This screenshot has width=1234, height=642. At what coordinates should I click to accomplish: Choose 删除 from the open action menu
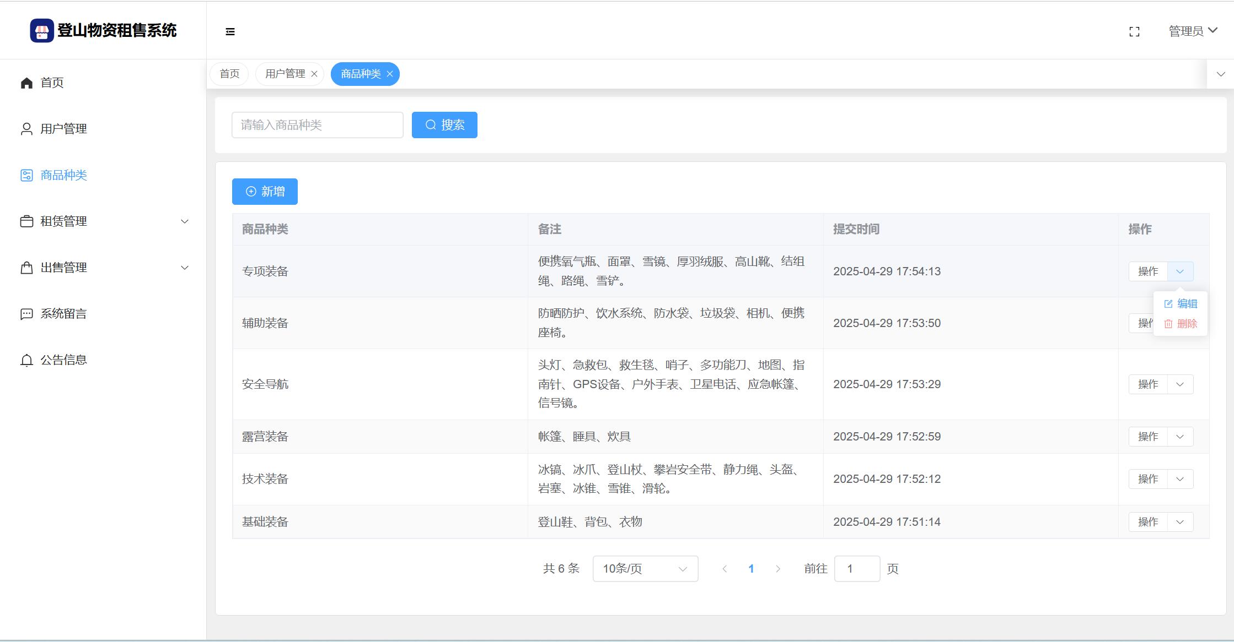pyautogui.click(x=1181, y=324)
